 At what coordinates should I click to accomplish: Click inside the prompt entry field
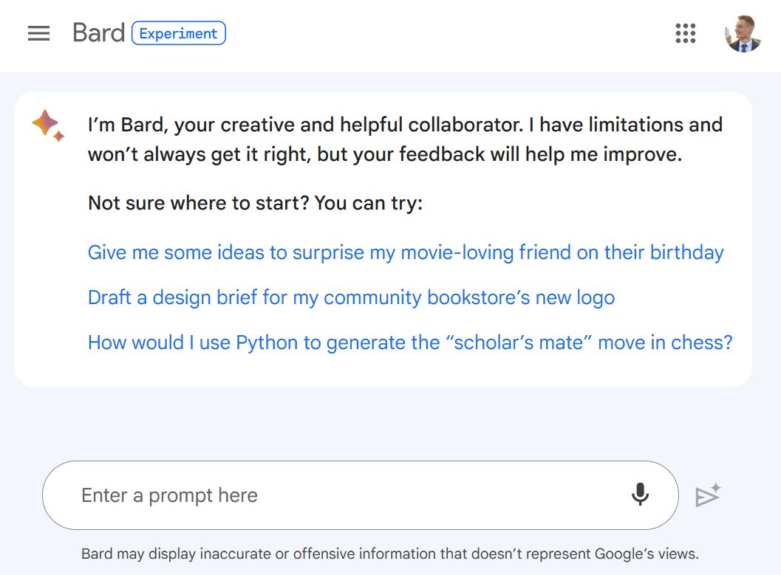coord(296,495)
